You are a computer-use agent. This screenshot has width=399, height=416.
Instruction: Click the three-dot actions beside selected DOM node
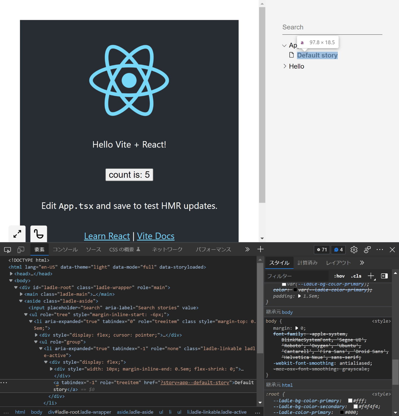coord(4,382)
